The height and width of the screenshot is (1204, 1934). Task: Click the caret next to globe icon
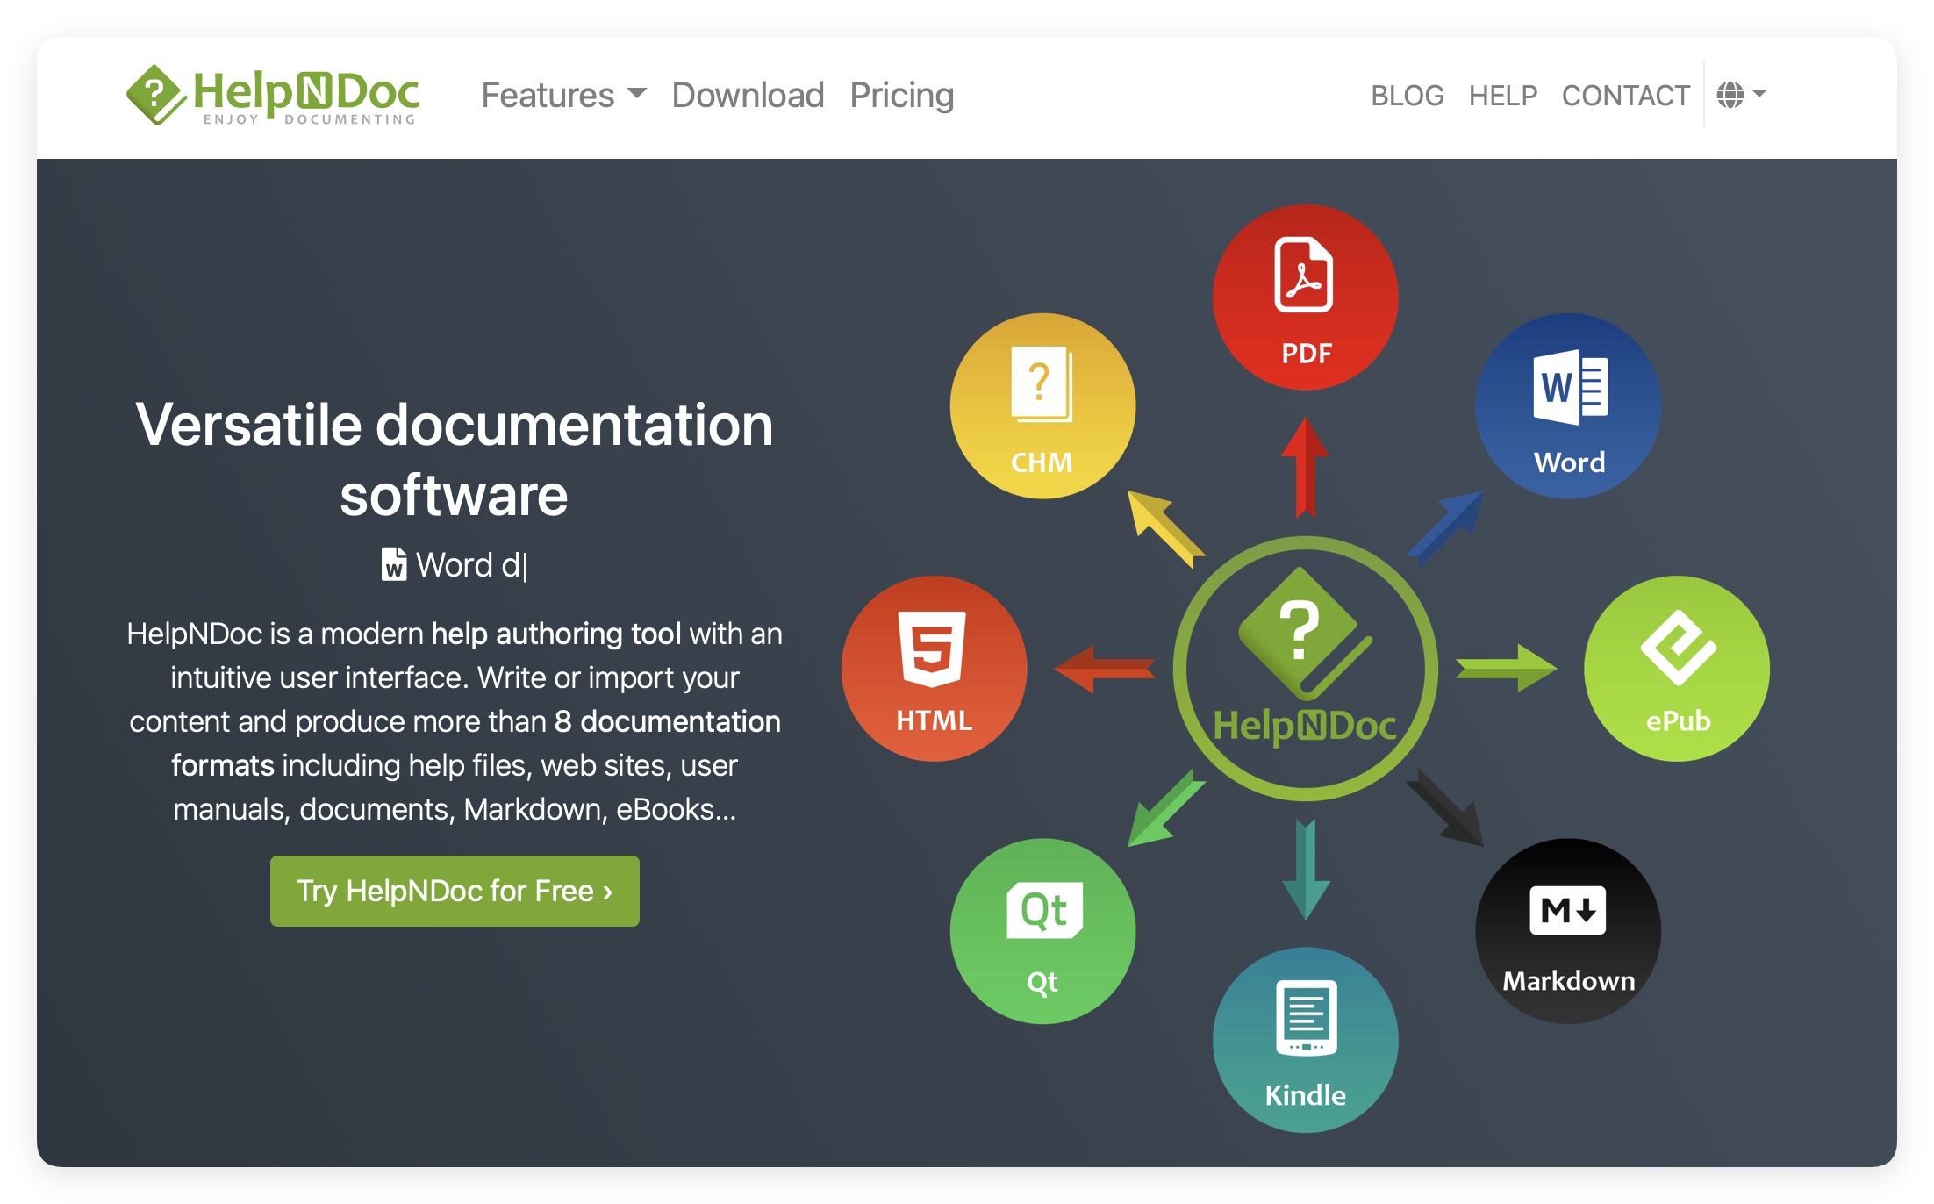pos(1759,93)
